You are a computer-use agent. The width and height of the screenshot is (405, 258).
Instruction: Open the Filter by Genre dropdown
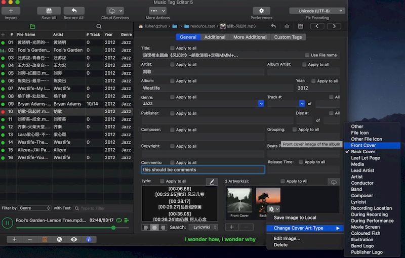pos(34,208)
